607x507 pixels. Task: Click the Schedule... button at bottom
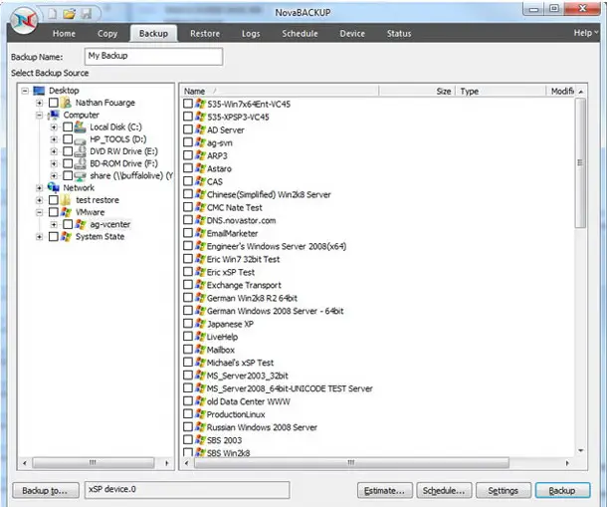coord(444,490)
